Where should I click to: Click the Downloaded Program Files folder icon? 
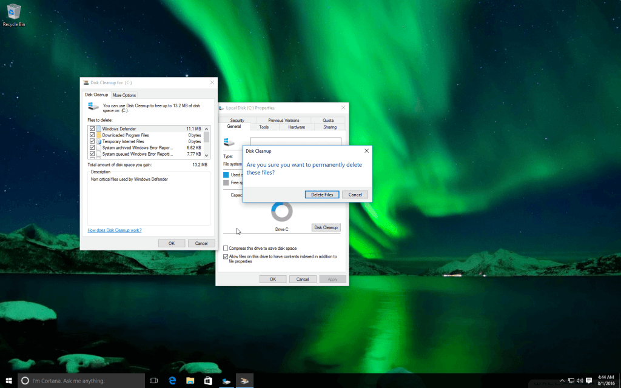[x=98, y=135]
